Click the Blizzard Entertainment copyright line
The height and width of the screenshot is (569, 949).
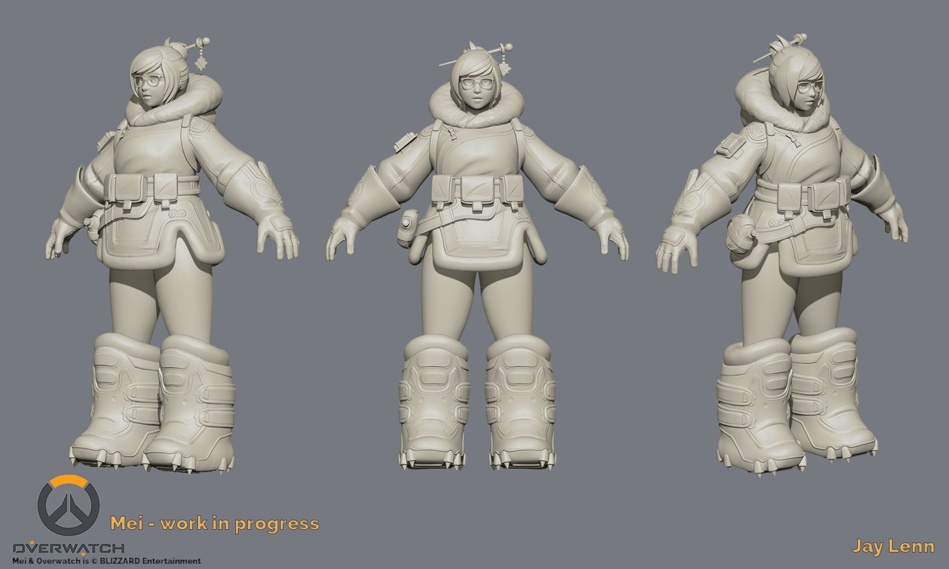(x=107, y=561)
